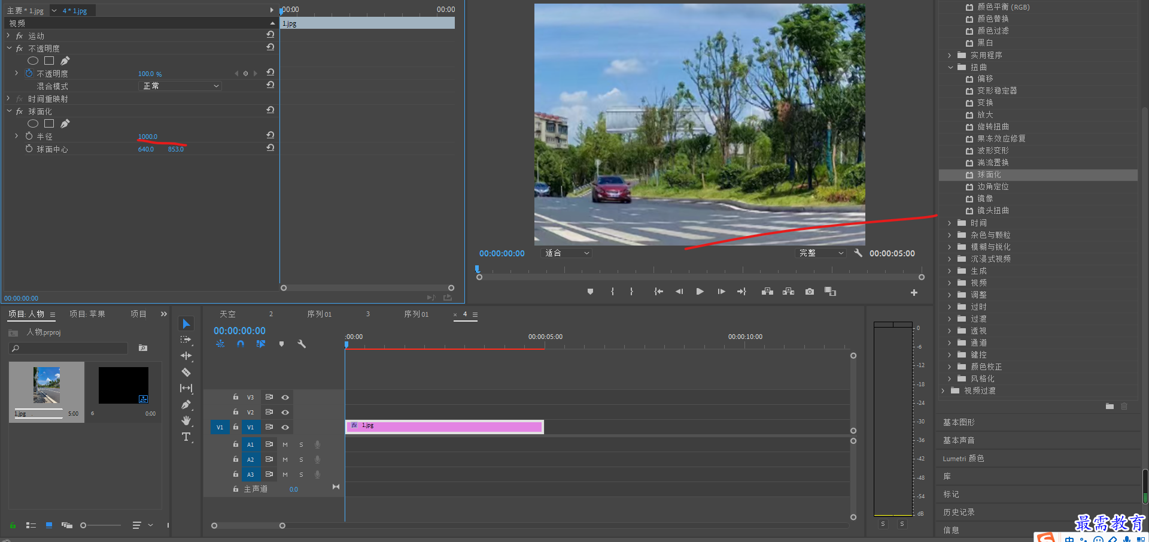Click the rectangle mask icon under 球面化
The image size is (1149, 542).
[x=49, y=123]
